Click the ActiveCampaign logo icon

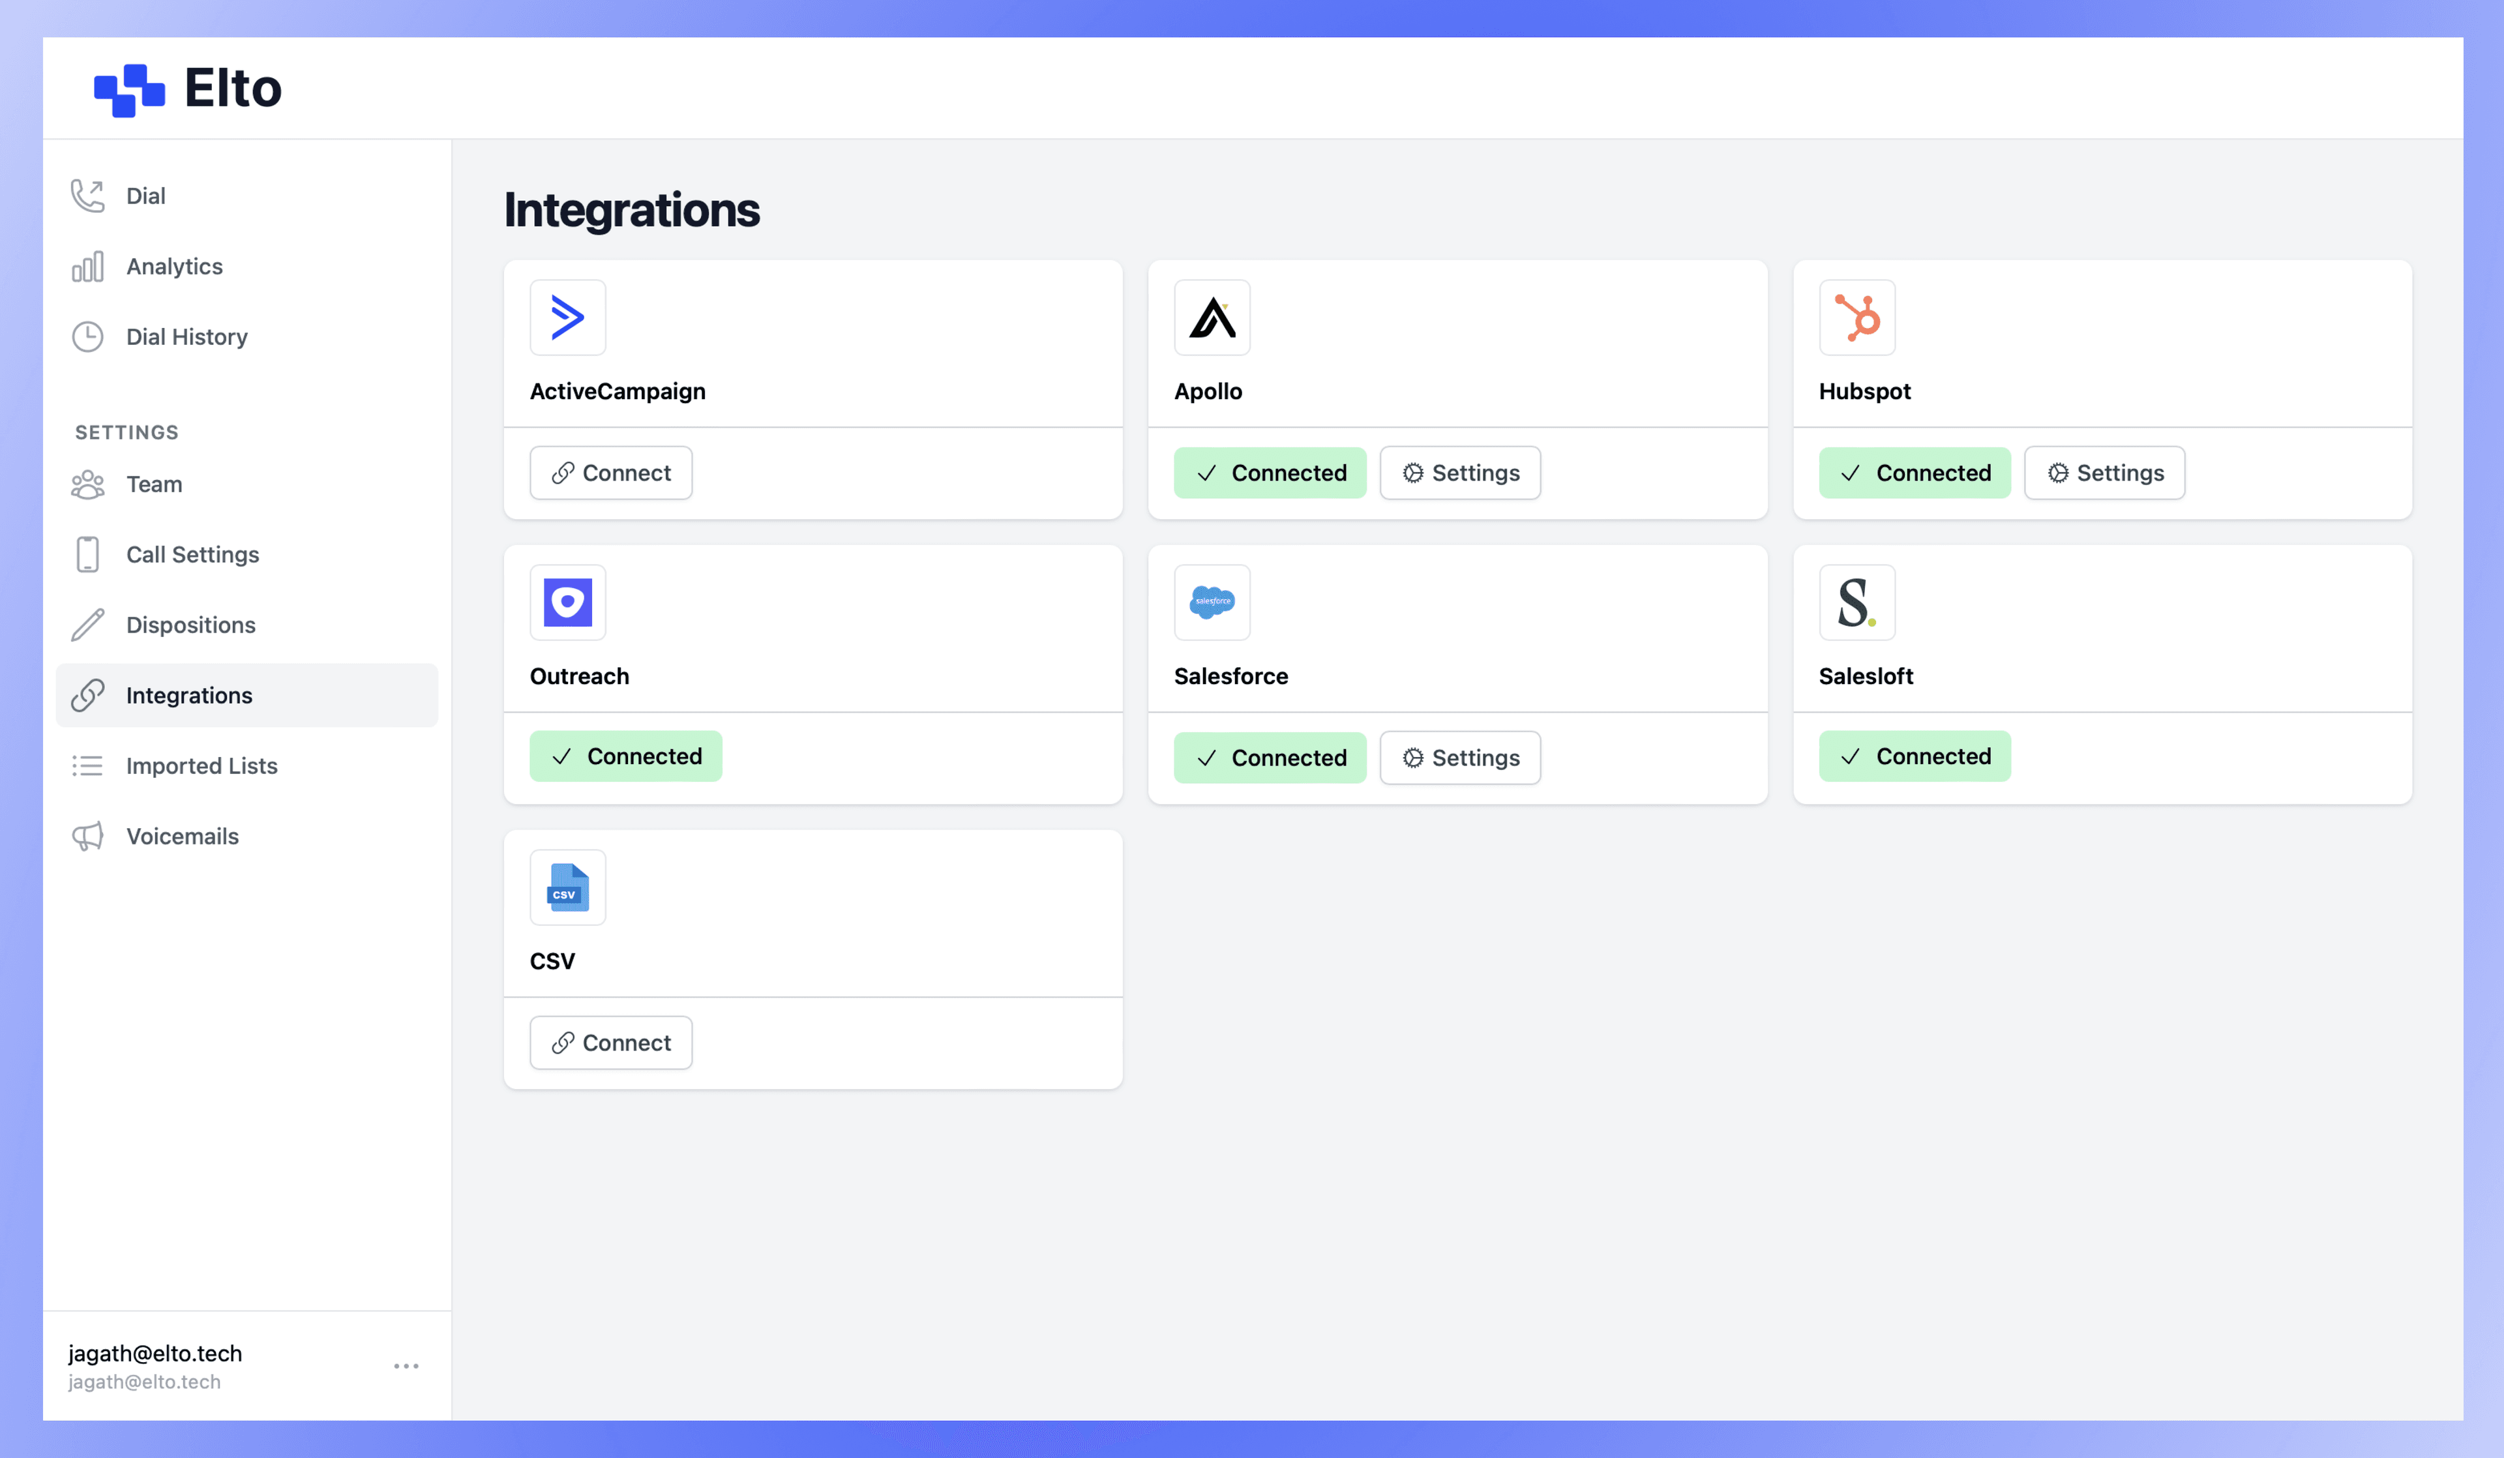[x=567, y=318]
